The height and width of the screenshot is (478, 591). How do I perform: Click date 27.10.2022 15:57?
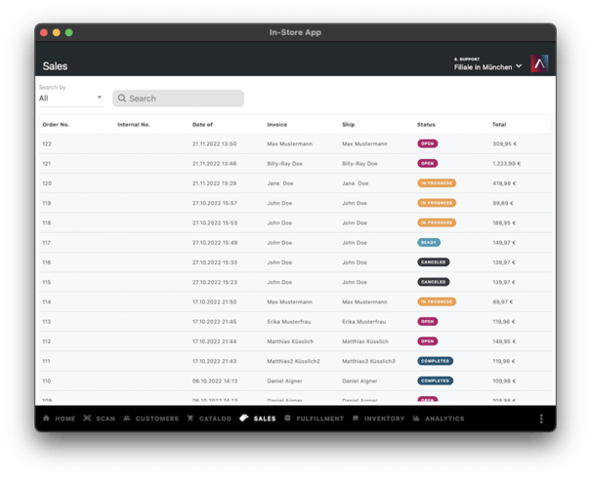point(215,203)
